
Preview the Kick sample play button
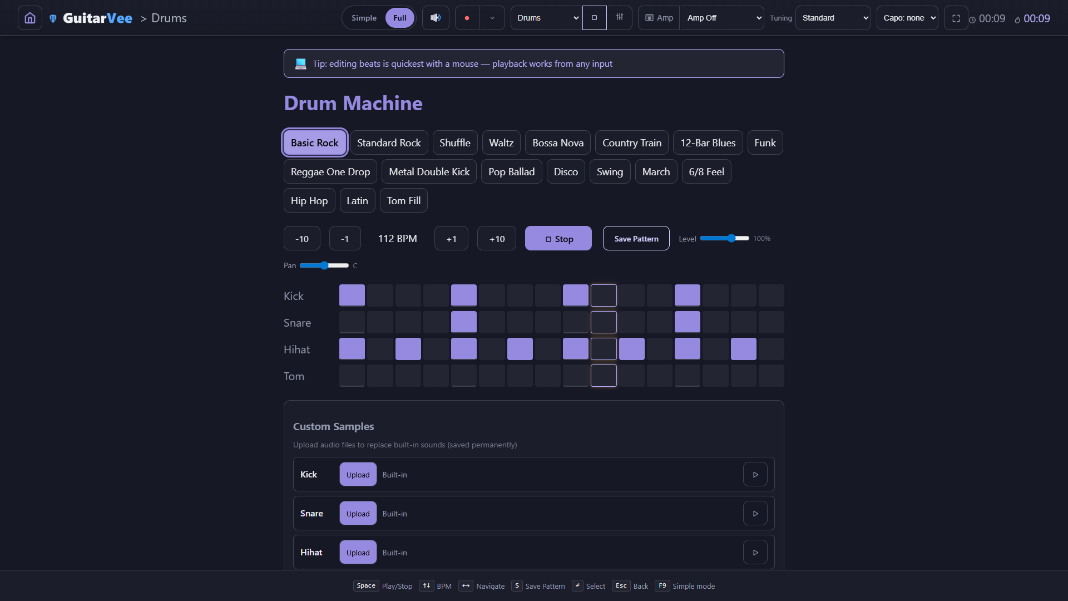pos(755,475)
